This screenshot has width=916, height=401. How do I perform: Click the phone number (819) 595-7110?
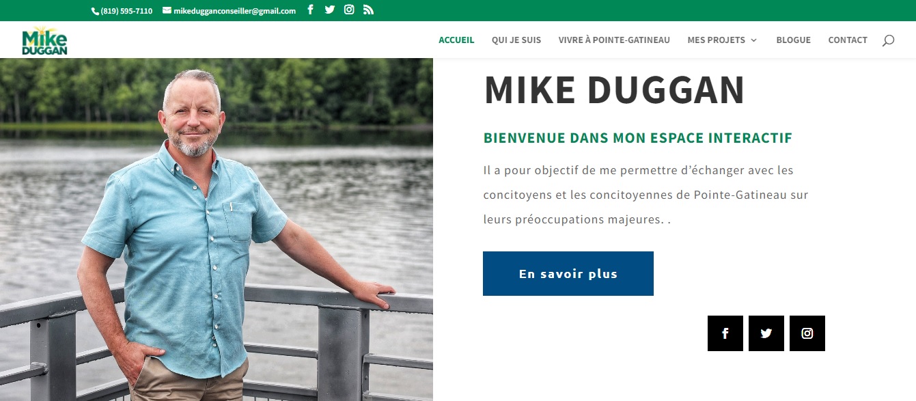tap(122, 11)
